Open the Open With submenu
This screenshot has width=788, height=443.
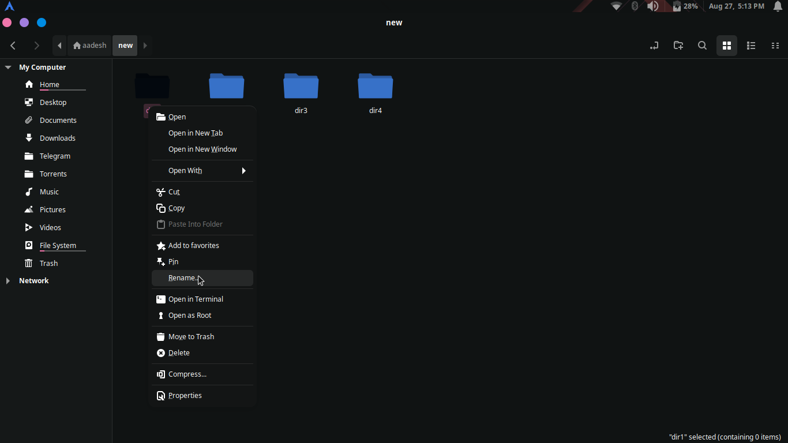tap(185, 171)
